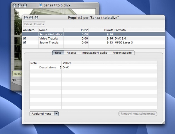This screenshot has height=134, width=175.
Task: Click the Formato column header
Action: coord(139,30)
